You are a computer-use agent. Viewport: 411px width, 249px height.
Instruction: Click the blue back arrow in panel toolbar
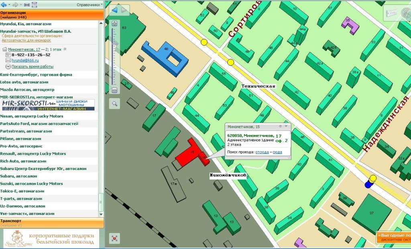pyautogui.click(x=3, y=5)
